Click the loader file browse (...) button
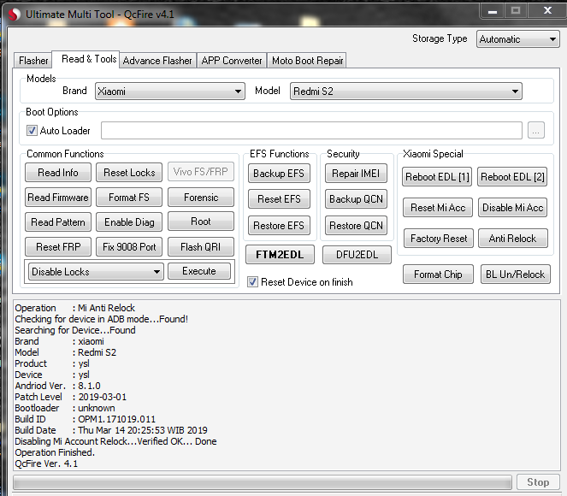Screen dimensions: 567x496 [536, 131]
